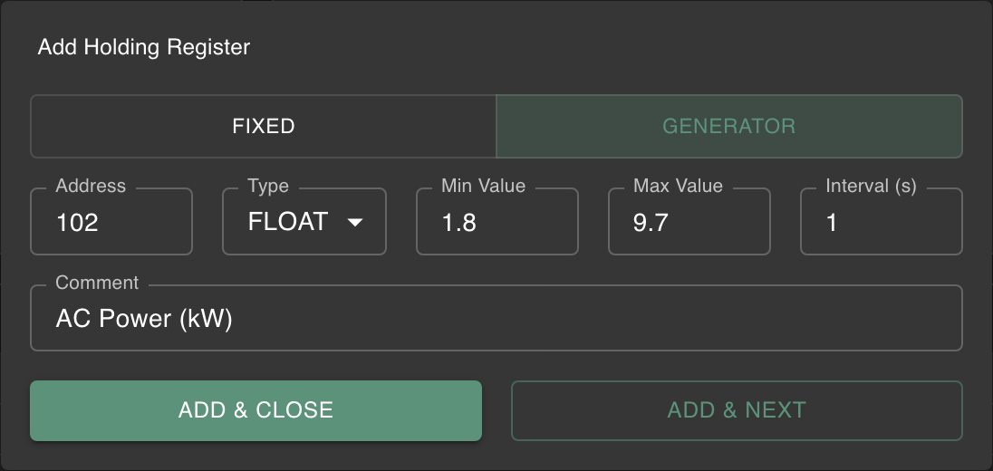Click the Add Holding Register dialog title

point(144,47)
